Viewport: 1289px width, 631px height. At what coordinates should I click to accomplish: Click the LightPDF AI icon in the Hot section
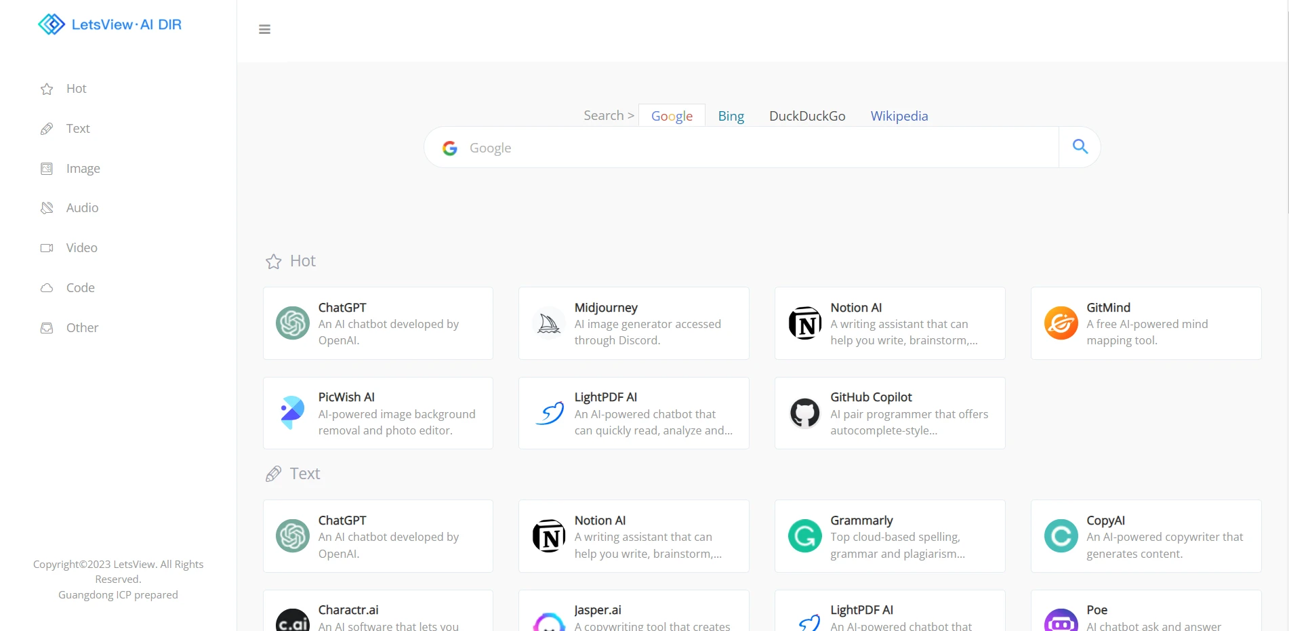pyautogui.click(x=549, y=413)
